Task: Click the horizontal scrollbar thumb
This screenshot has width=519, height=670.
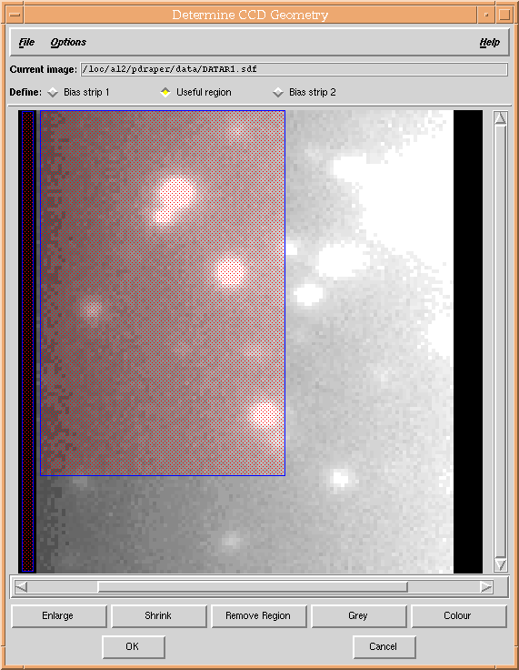Action: (x=253, y=587)
